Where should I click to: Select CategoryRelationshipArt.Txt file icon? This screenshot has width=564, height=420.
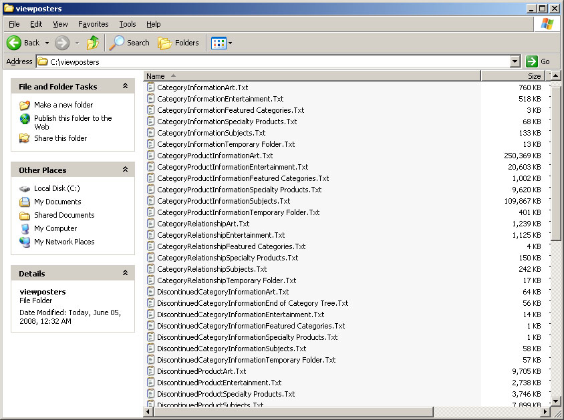click(x=151, y=224)
